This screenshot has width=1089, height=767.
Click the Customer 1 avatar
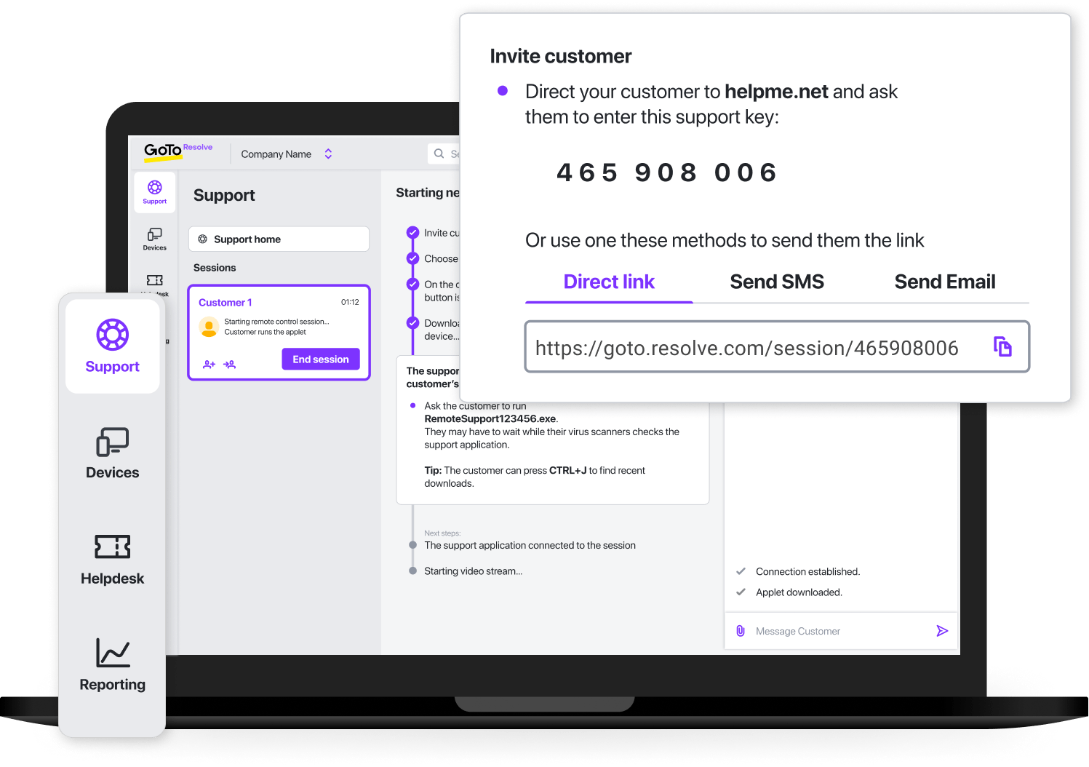209,327
